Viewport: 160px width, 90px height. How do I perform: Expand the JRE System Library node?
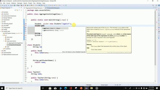click(x=2, y=33)
